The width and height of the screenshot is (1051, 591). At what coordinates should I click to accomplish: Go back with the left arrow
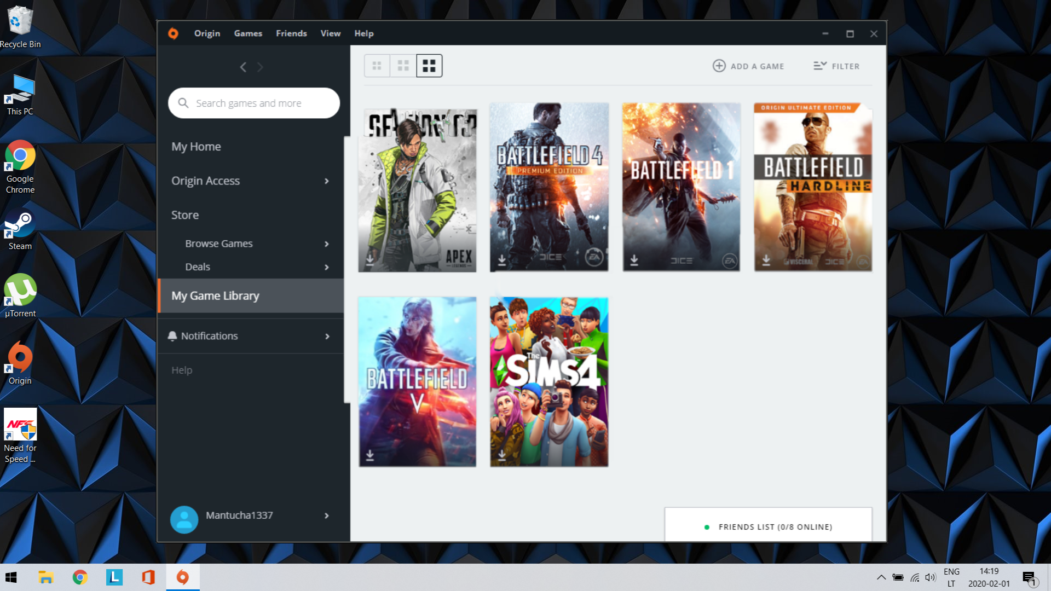[x=243, y=67]
